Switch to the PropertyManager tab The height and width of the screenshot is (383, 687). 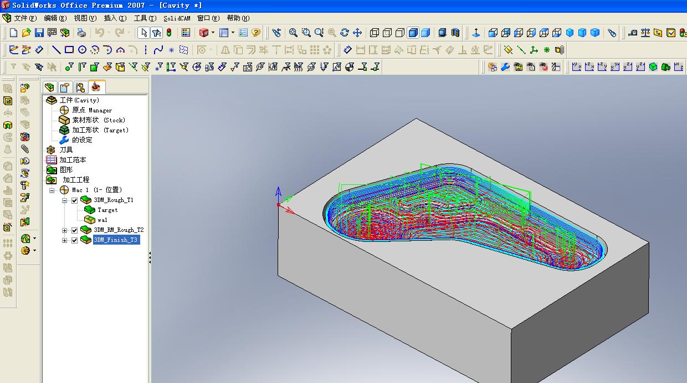(65, 87)
